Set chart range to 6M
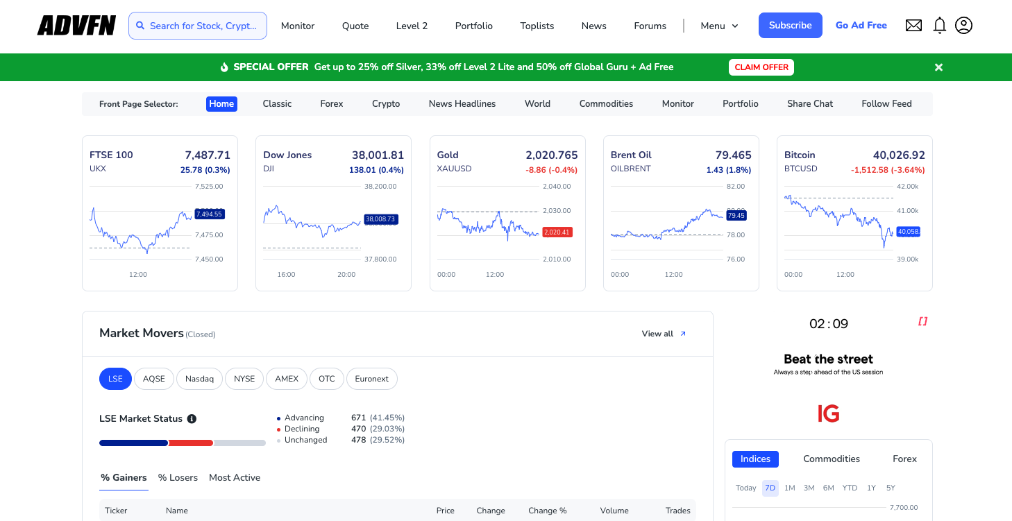 tap(829, 488)
